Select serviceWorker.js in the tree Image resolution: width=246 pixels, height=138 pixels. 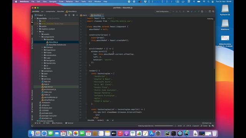pos(50,97)
